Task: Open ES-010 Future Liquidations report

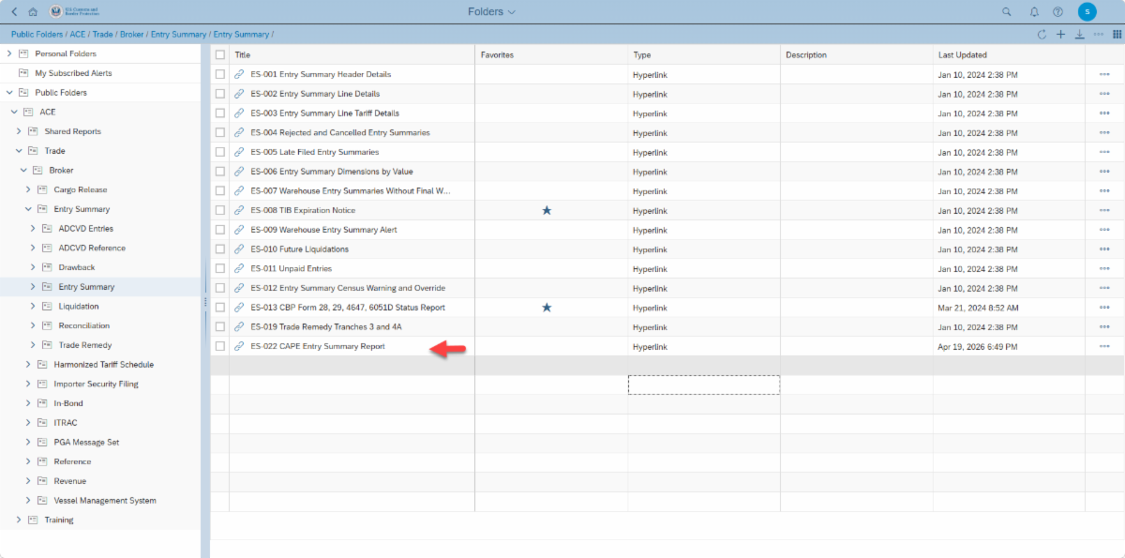Action: (x=299, y=249)
